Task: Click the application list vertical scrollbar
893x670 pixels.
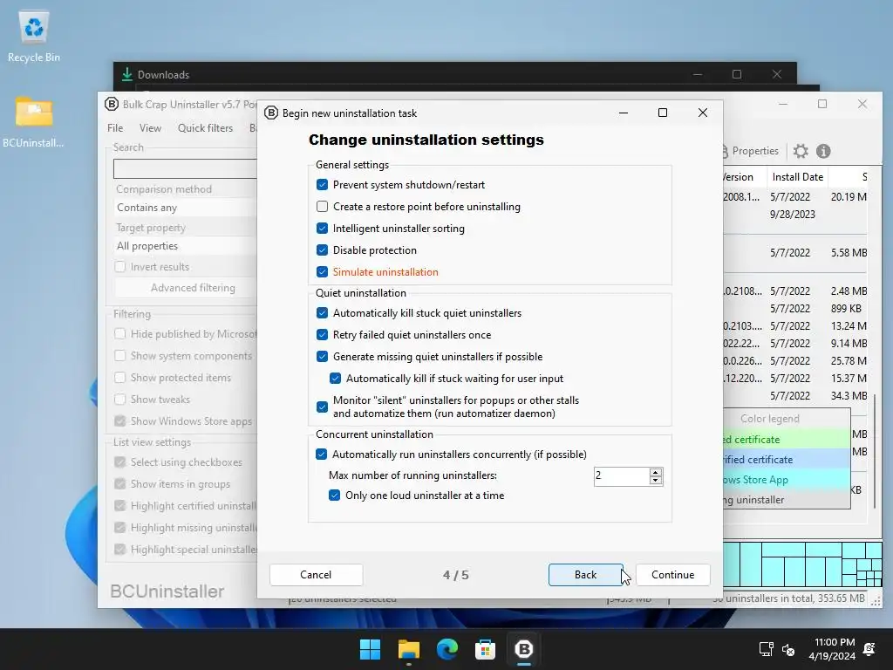Action: (875, 450)
